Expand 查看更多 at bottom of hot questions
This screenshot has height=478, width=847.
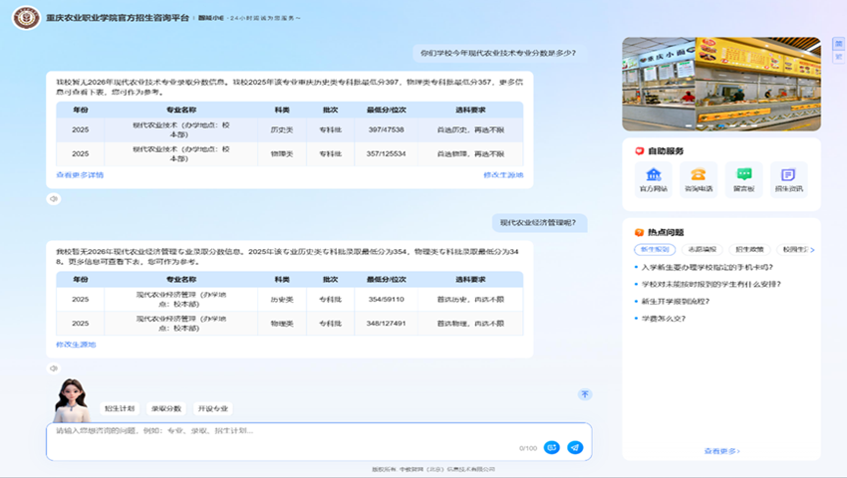[721, 451]
